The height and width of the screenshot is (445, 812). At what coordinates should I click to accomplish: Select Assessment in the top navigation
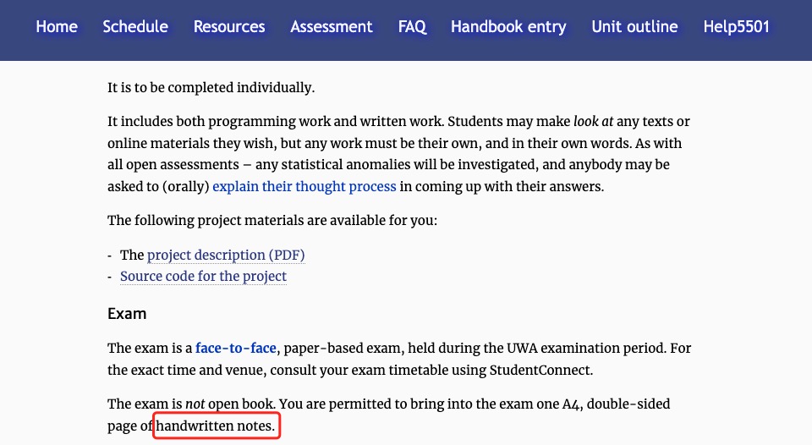(332, 27)
